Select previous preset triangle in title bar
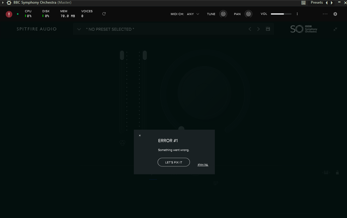This screenshot has height=218, width=347. (327, 3)
